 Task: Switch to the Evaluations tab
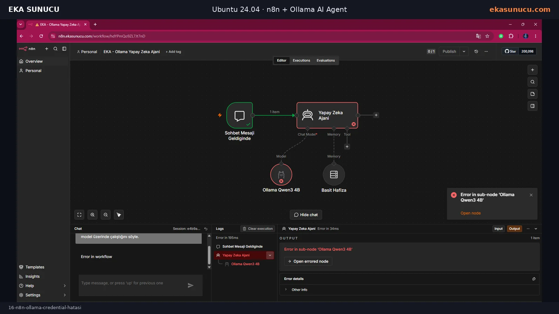point(326,60)
